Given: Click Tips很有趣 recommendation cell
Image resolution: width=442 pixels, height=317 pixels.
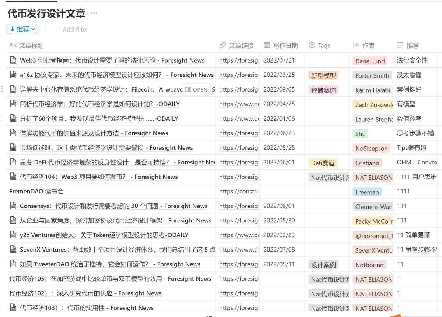Looking at the screenshot, I should click(x=415, y=148).
